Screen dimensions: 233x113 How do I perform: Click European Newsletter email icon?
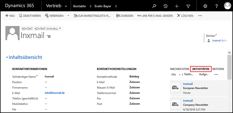pos(175,87)
